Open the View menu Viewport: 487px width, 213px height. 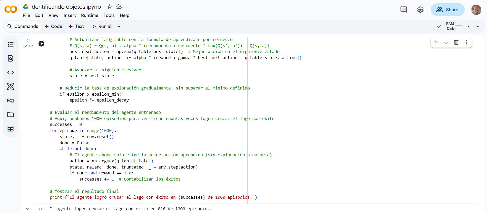(53, 15)
